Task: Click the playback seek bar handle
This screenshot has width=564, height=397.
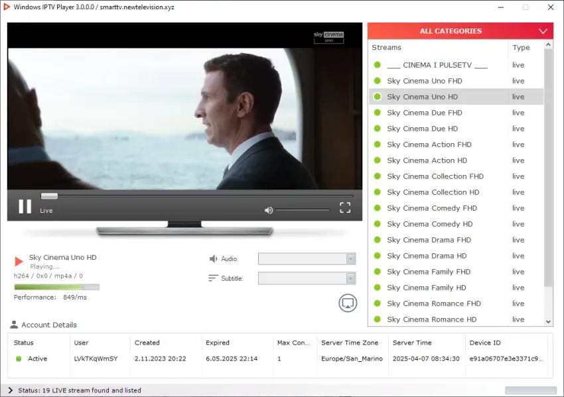Action: [x=49, y=196]
